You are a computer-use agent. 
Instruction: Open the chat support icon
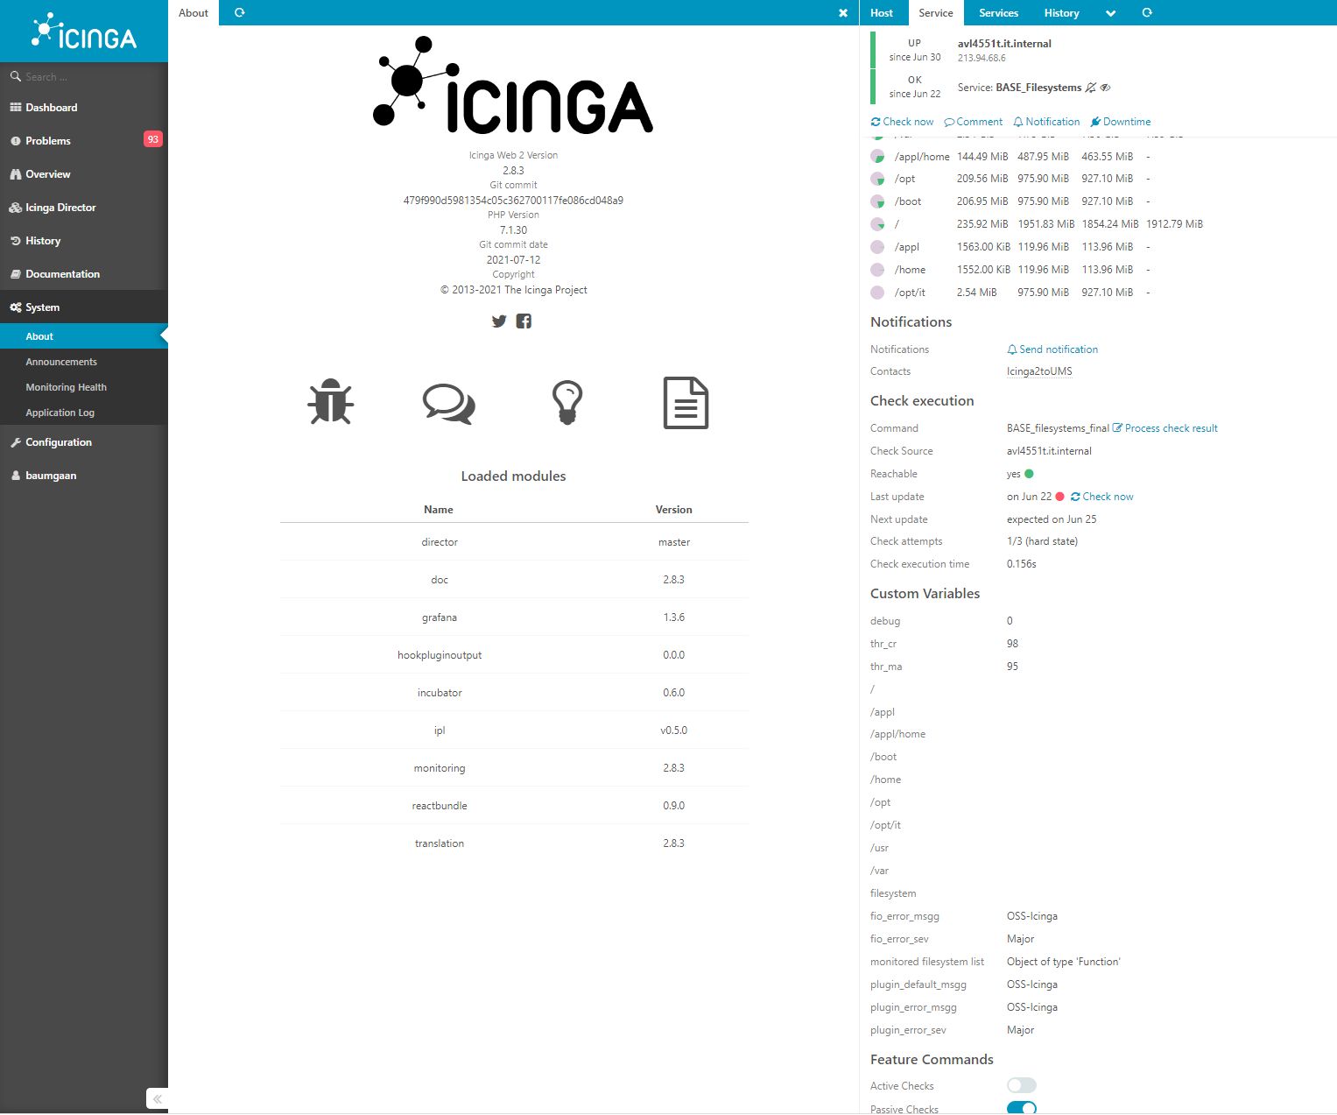pos(448,403)
